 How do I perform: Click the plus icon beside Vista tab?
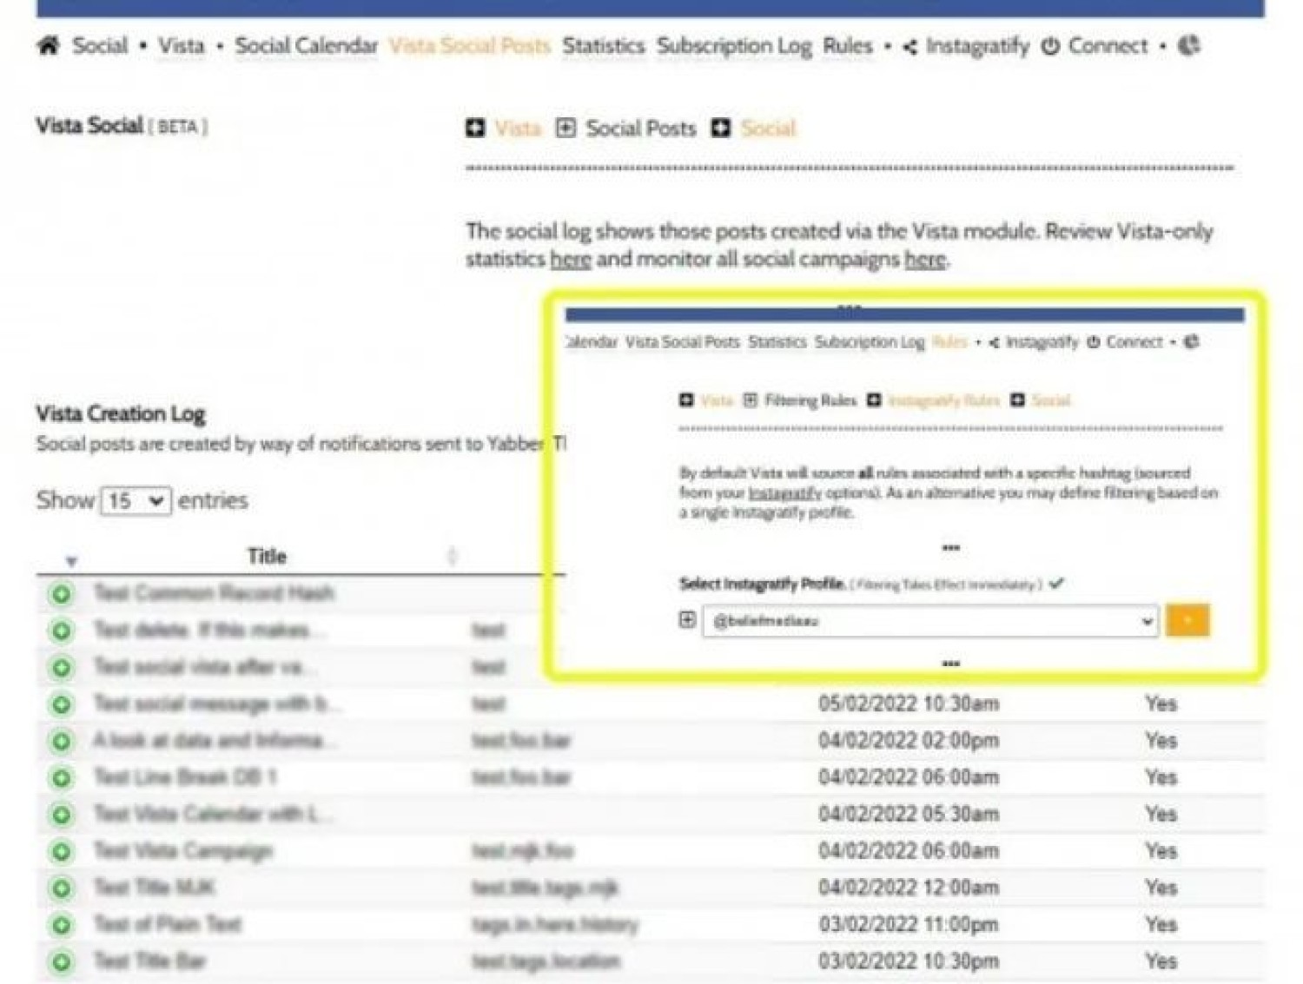pos(475,129)
